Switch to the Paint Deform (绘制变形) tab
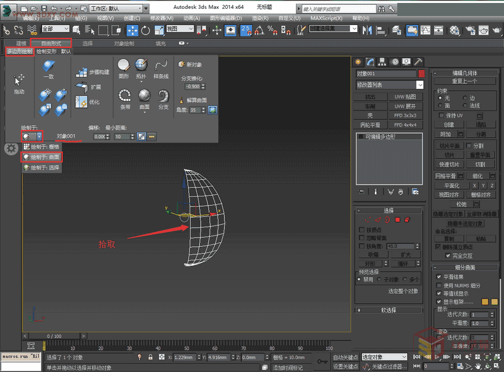This screenshot has height=372, width=504. 46,52
